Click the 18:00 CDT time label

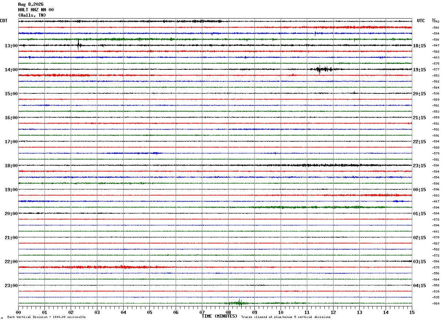[11, 166]
